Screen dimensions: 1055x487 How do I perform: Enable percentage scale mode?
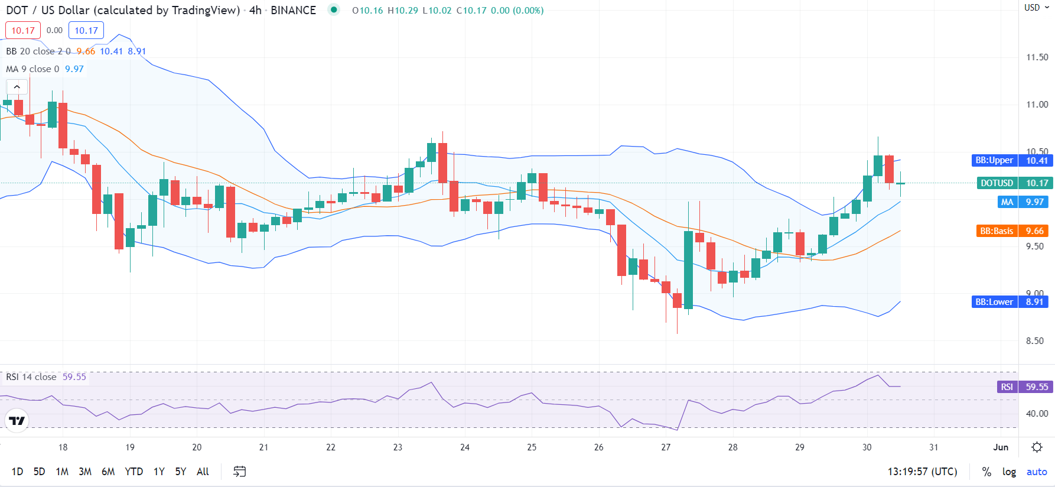985,472
